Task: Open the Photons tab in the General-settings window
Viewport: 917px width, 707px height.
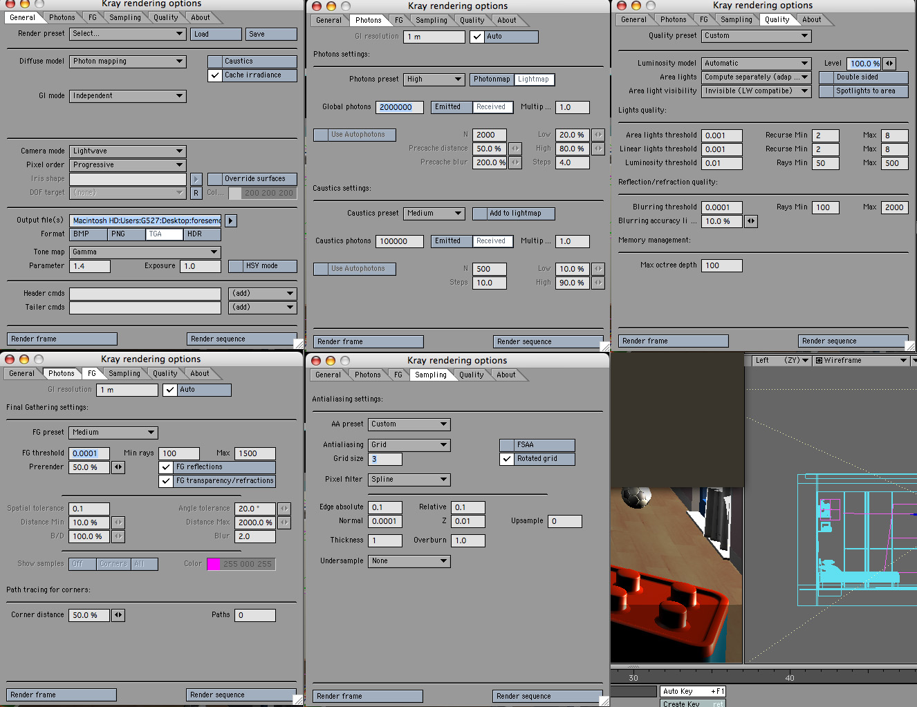Action: pyautogui.click(x=62, y=18)
